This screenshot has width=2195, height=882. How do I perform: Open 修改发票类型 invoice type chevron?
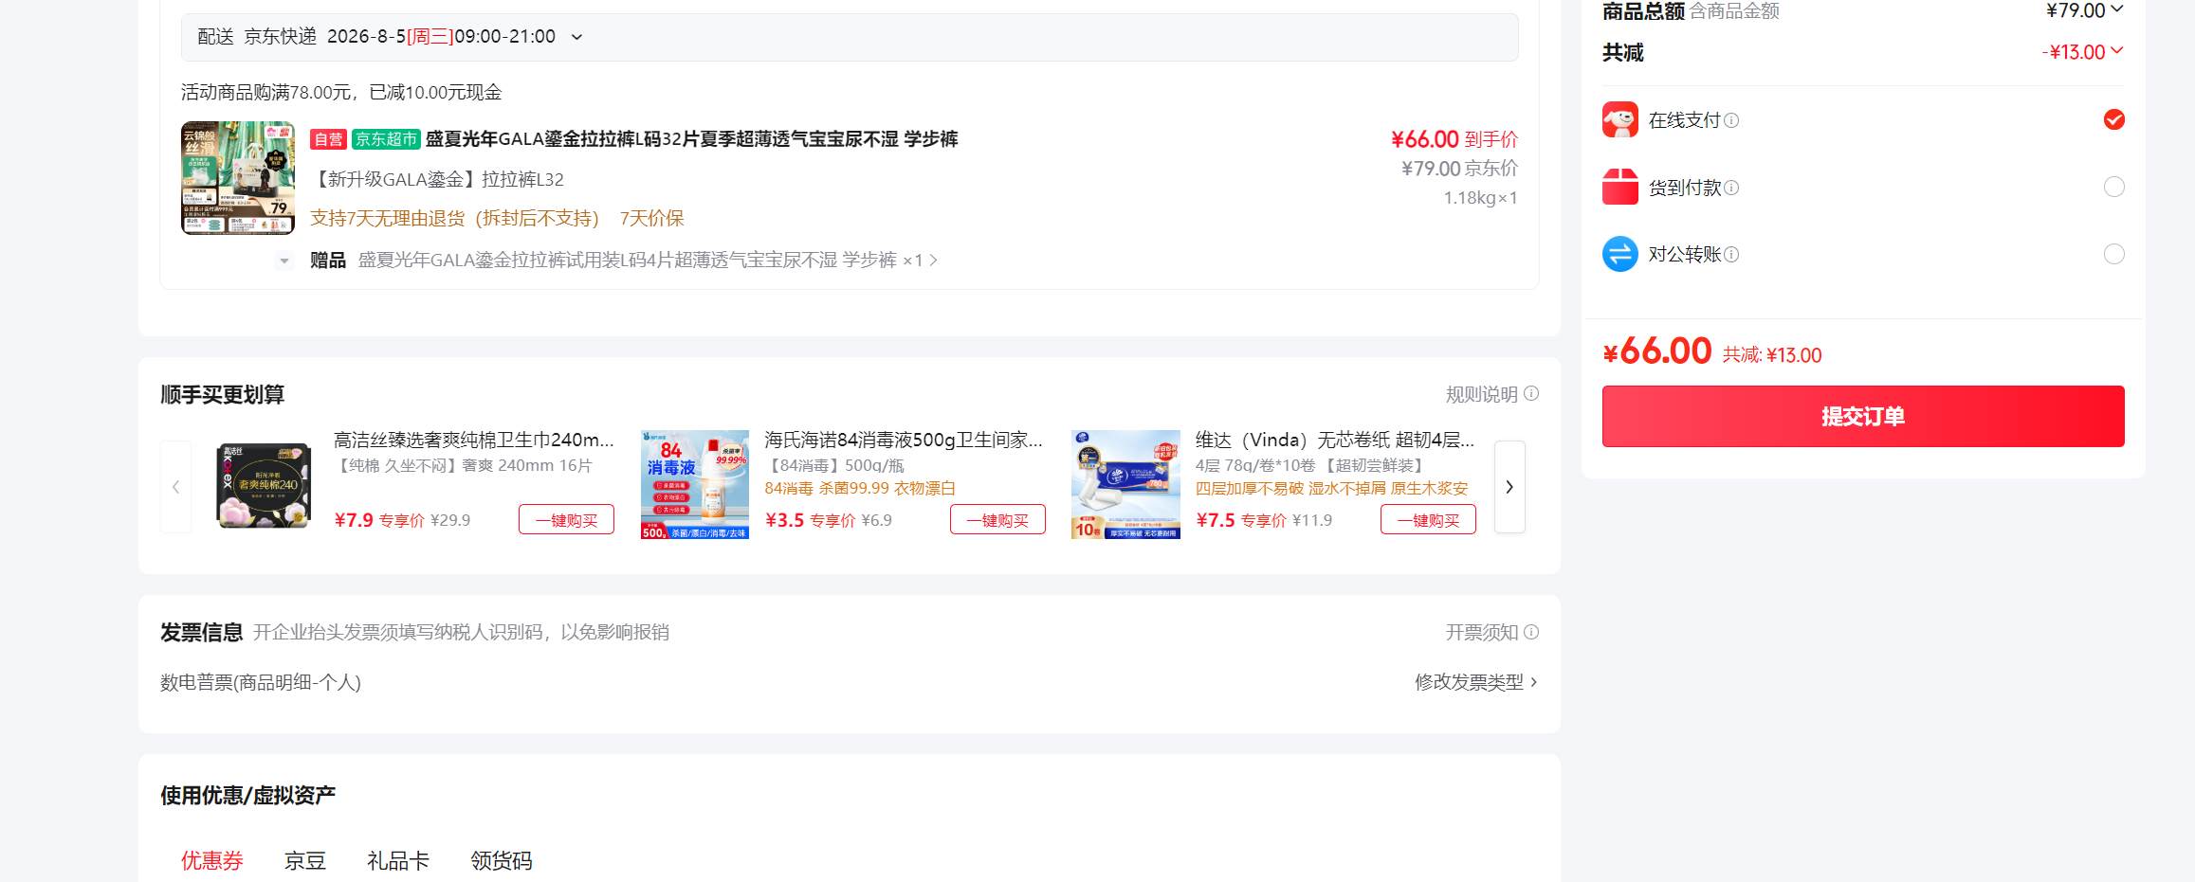[1534, 682]
